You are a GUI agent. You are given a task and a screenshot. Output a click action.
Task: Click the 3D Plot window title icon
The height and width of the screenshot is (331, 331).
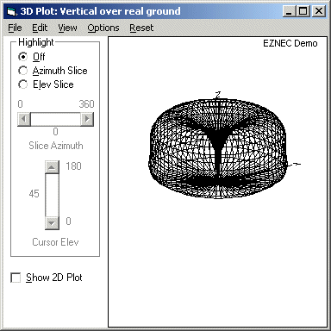[x=12, y=11]
